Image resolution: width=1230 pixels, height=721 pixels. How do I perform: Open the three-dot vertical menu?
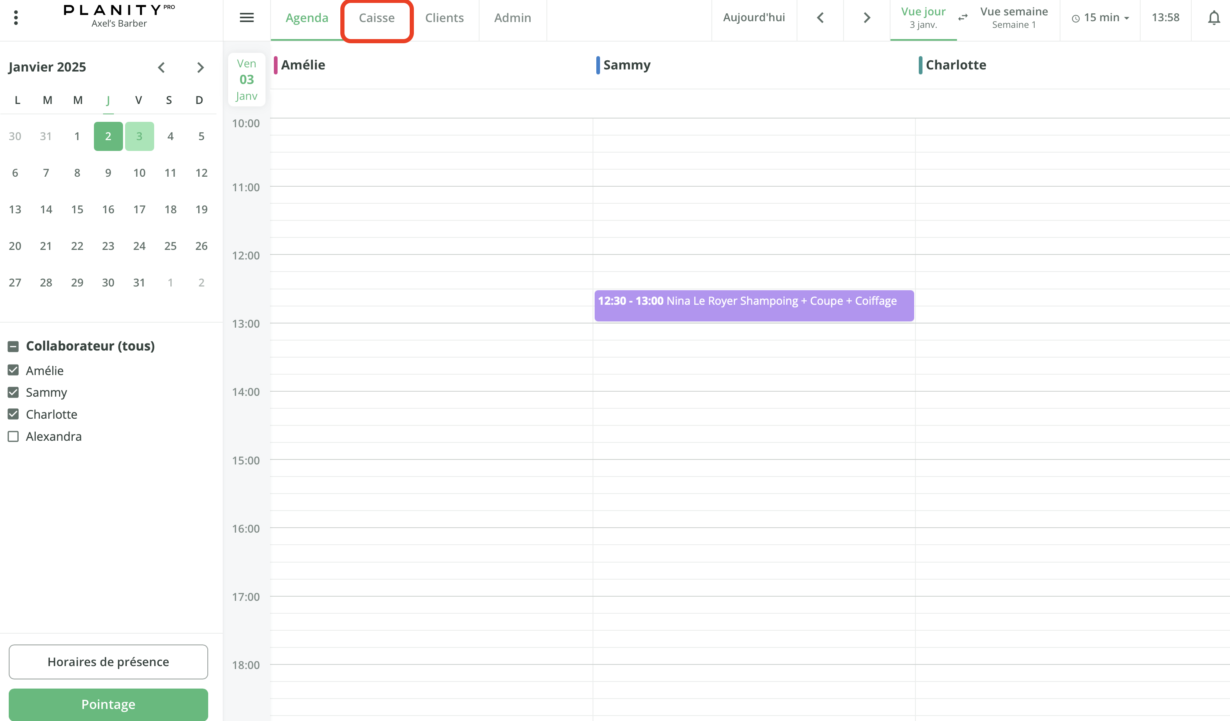coord(16,17)
